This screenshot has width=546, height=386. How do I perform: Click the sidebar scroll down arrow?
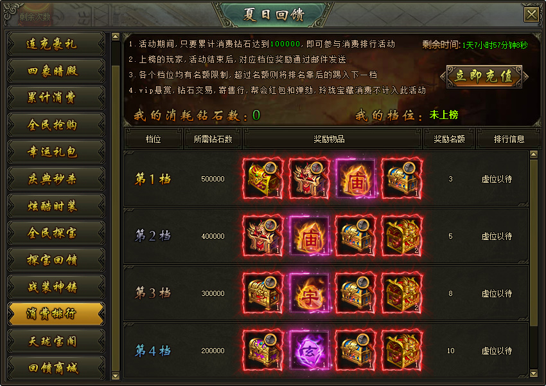116,376
